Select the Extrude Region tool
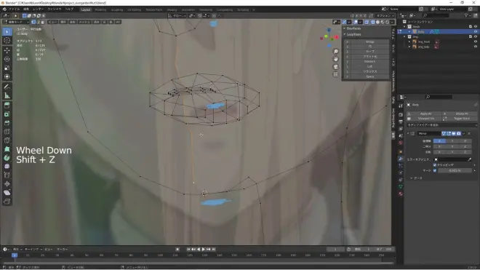The image size is (480, 270). point(7,106)
